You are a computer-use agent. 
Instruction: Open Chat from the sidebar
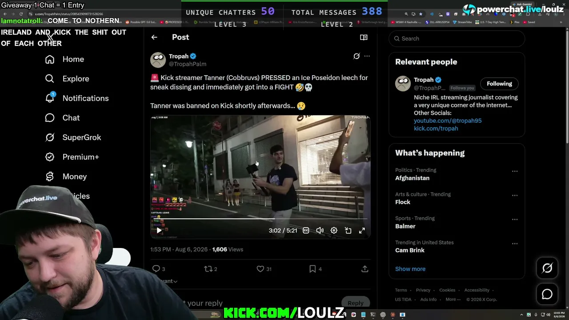click(x=71, y=118)
